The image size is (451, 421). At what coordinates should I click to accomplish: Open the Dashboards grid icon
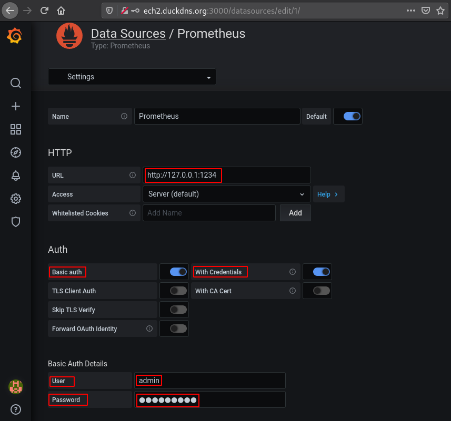click(x=16, y=129)
